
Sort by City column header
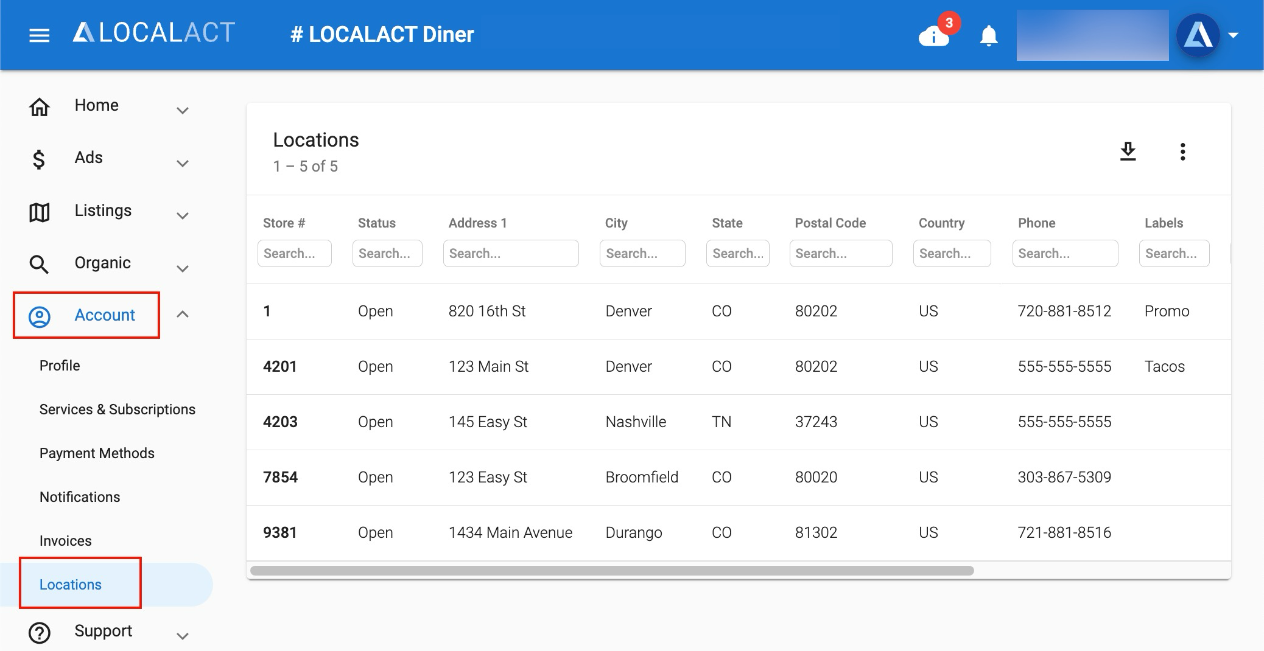(x=616, y=223)
